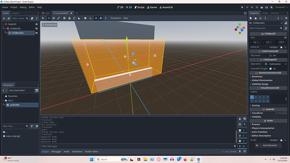Toggle the Environment preview button in viewport toolbar
This screenshot has width=290, height=163.
click(x=101, y=18)
